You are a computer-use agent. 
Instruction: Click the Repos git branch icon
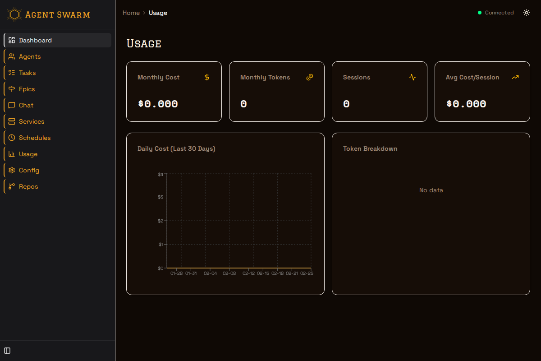click(12, 186)
